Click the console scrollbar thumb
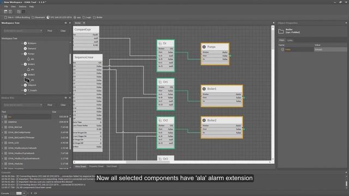This screenshot has height=196, width=349. click(x=346, y=183)
